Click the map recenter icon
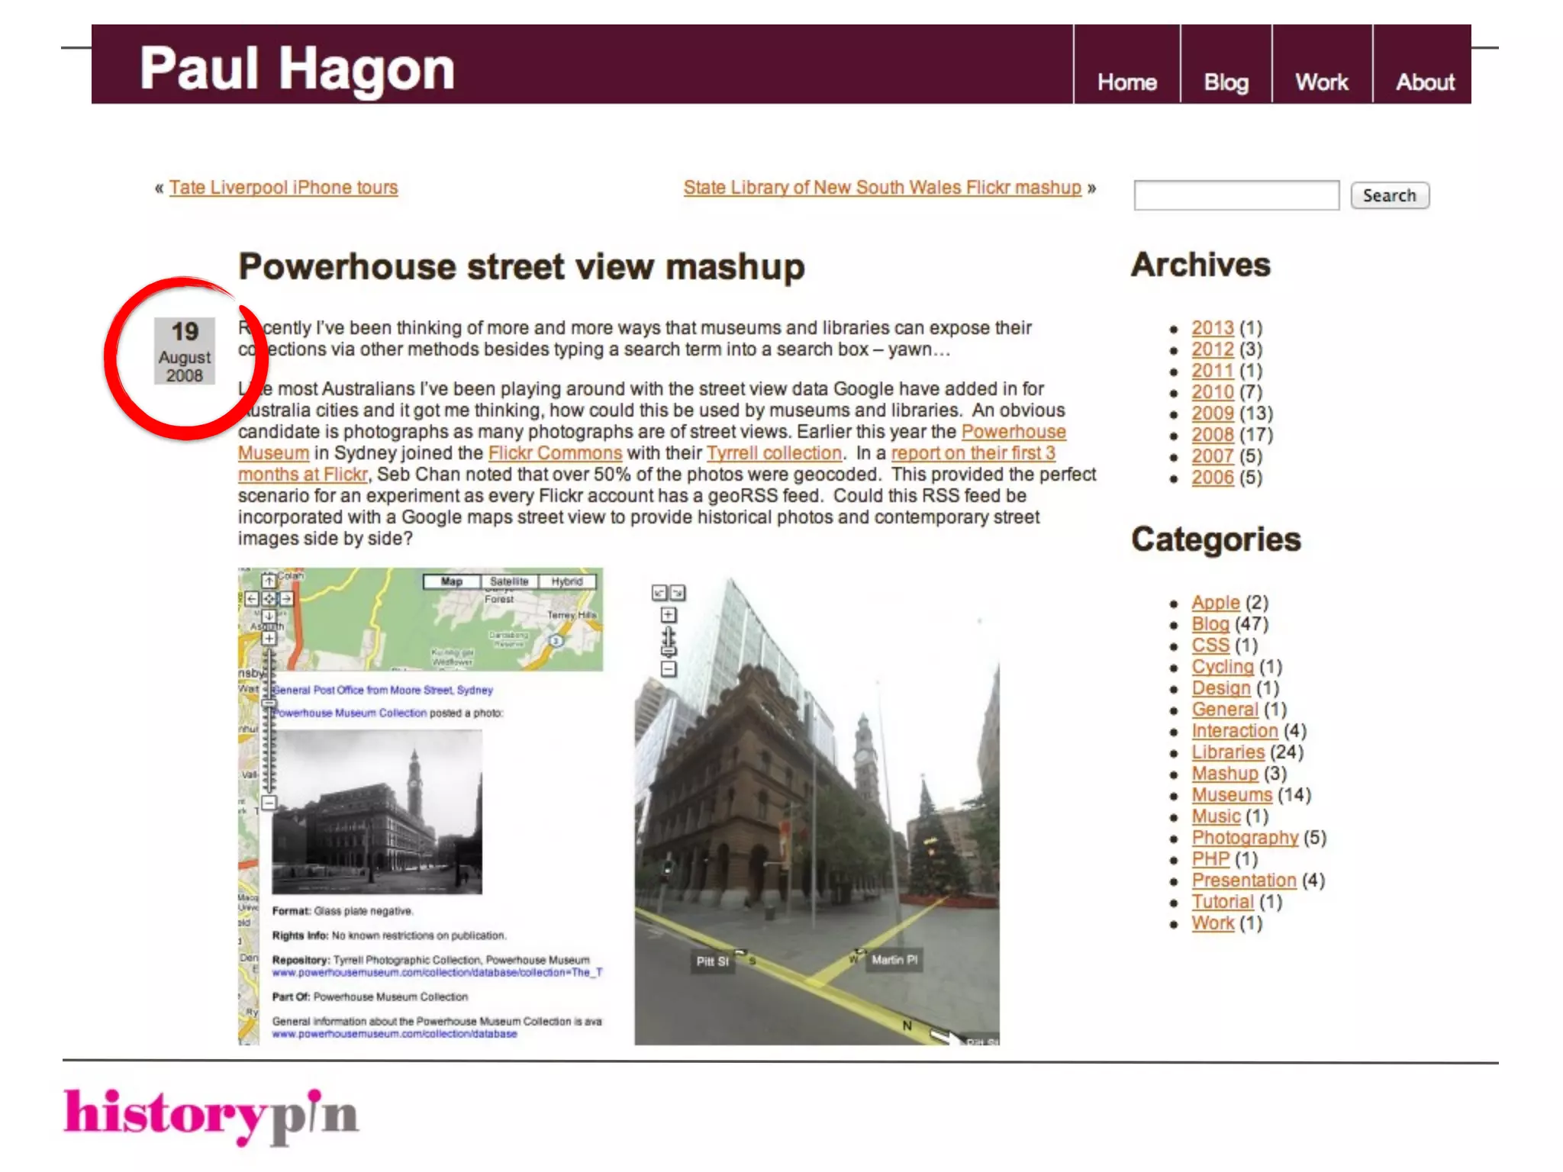 pos(269,599)
